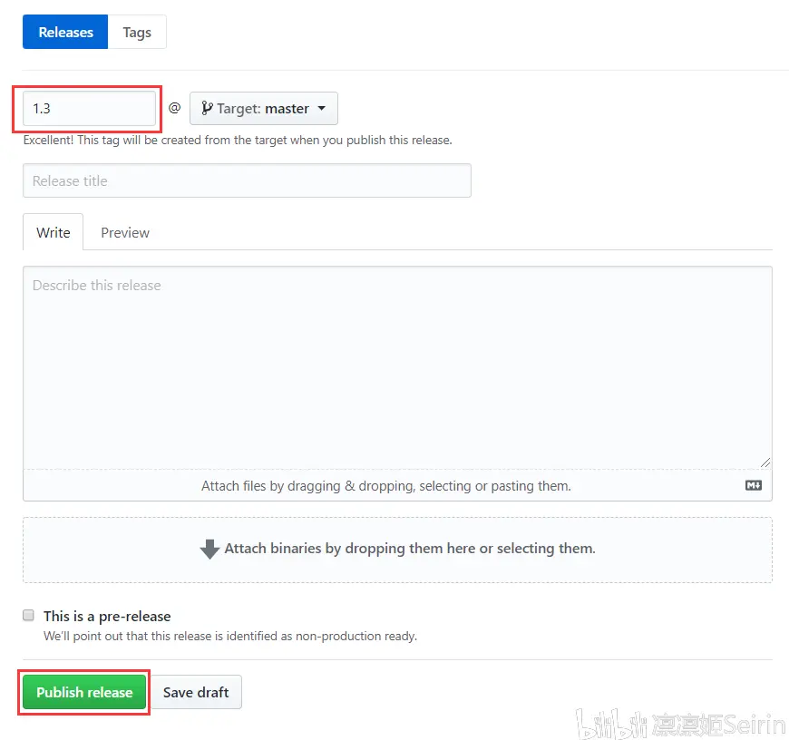Image resolution: width=789 pixels, height=740 pixels.
Task: Click the down arrow attach binaries icon
Action: [209, 549]
